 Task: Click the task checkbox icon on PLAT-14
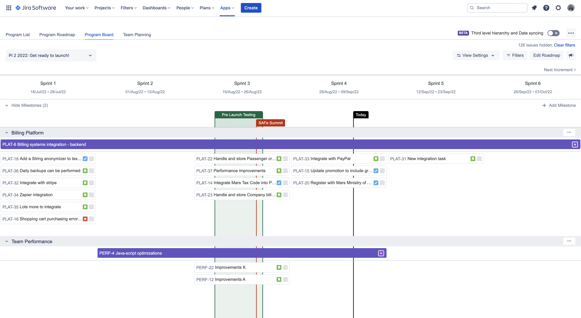coord(279,183)
